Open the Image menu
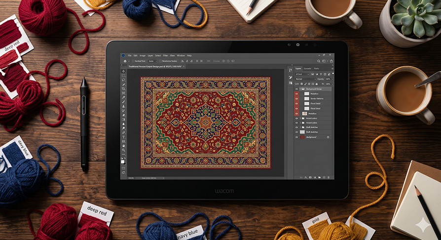Viewport: 441px width, 240px height. pos(143,56)
